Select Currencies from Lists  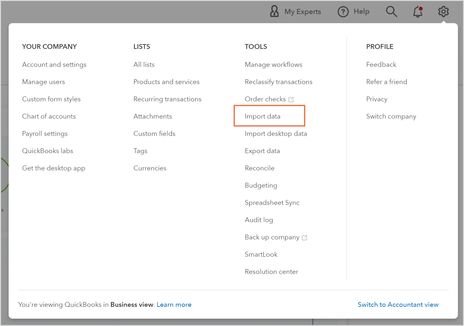pyautogui.click(x=150, y=168)
